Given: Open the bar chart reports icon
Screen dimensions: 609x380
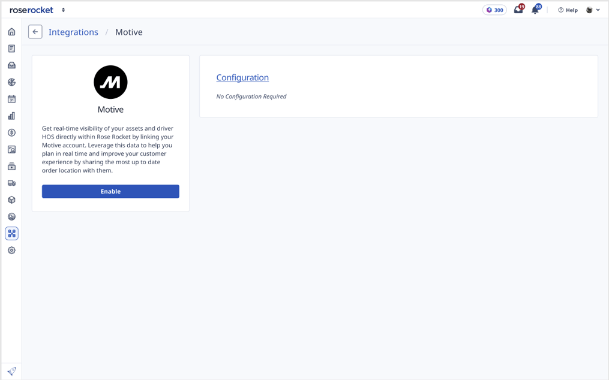Looking at the screenshot, I should [11, 116].
